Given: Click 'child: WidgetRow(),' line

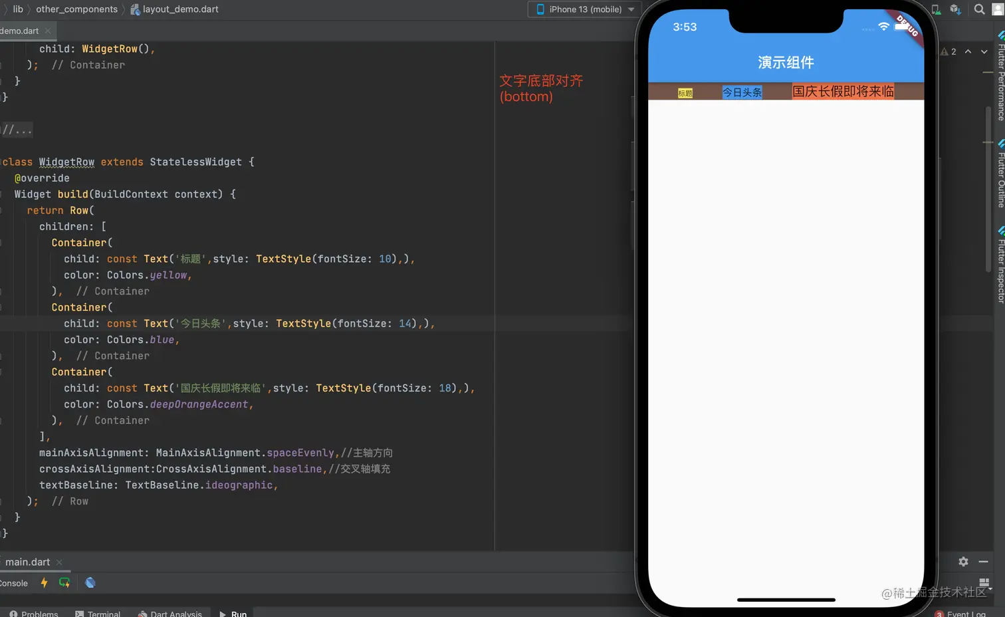Looking at the screenshot, I should pos(96,49).
